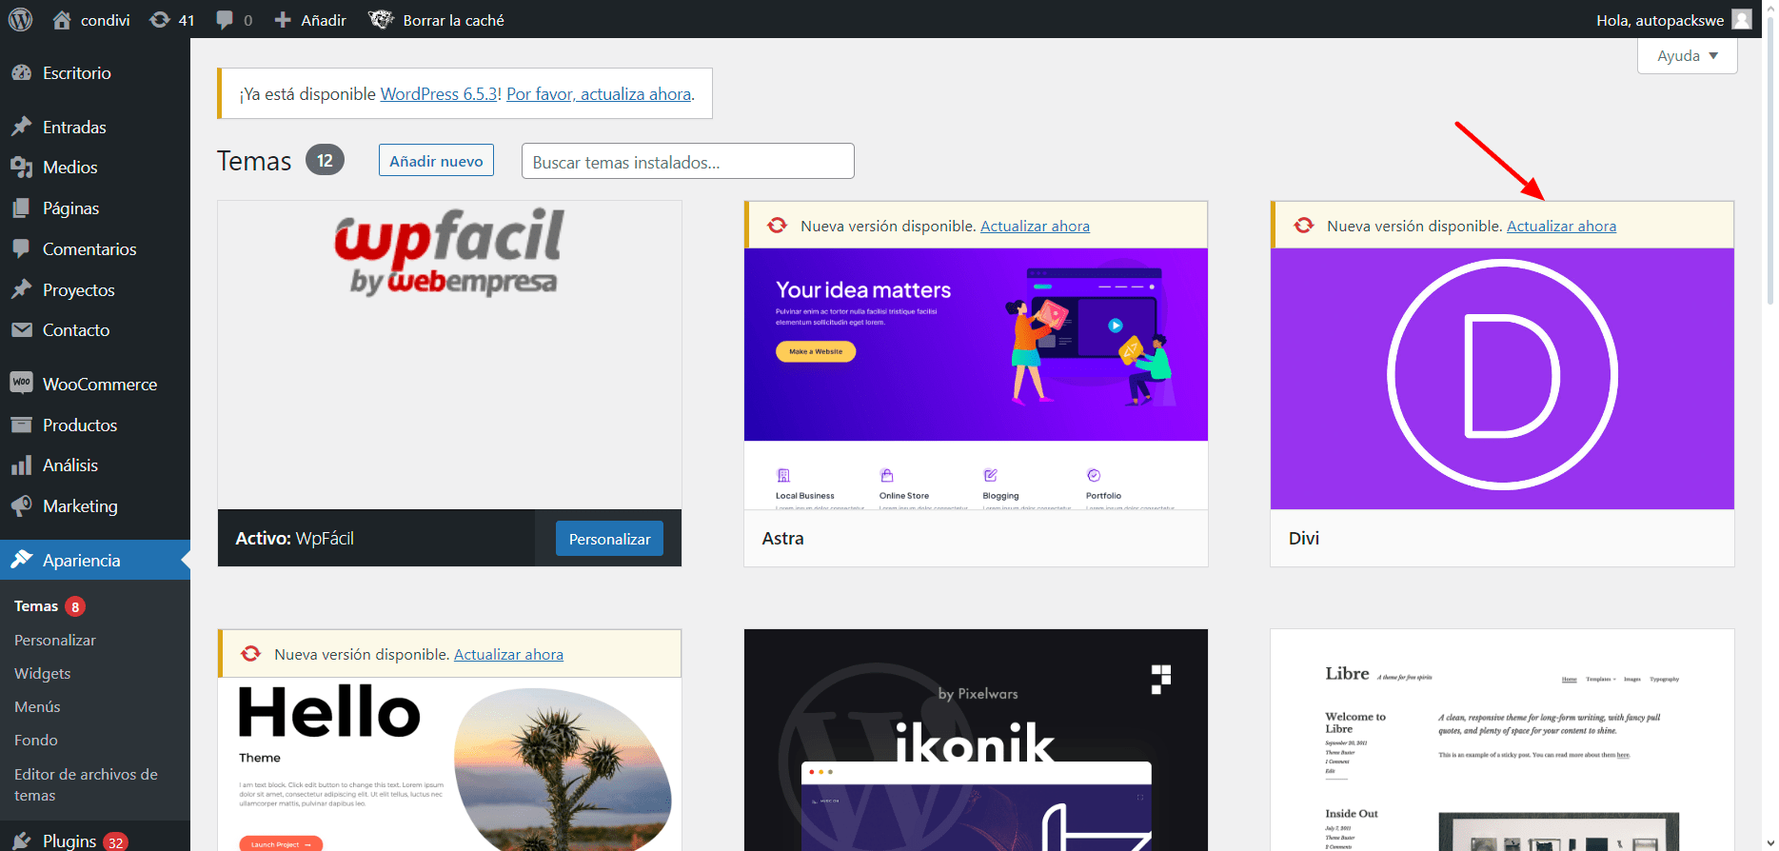Image resolution: width=1779 pixels, height=851 pixels.
Task: Click the Añadir nuevo button
Action: (x=436, y=161)
